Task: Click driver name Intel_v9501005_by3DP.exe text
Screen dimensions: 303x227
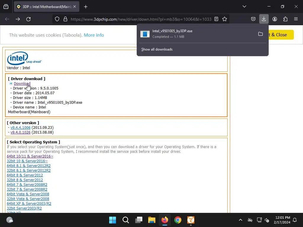Action: pyautogui.click(x=60, y=103)
